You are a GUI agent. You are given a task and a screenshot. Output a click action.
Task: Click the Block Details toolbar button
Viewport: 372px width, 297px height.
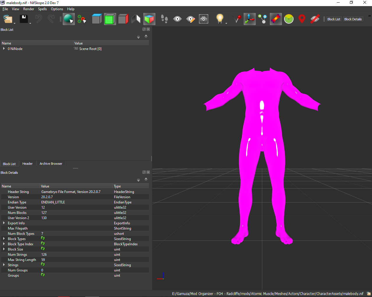click(x=353, y=19)
